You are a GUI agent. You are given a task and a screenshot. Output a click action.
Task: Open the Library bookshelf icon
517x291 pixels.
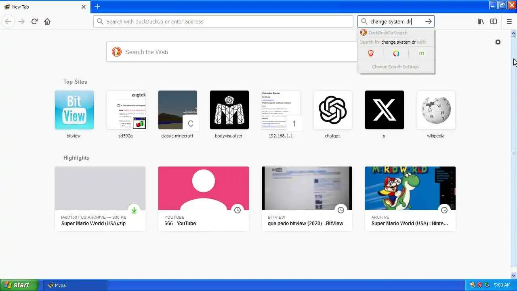point(481,21)
